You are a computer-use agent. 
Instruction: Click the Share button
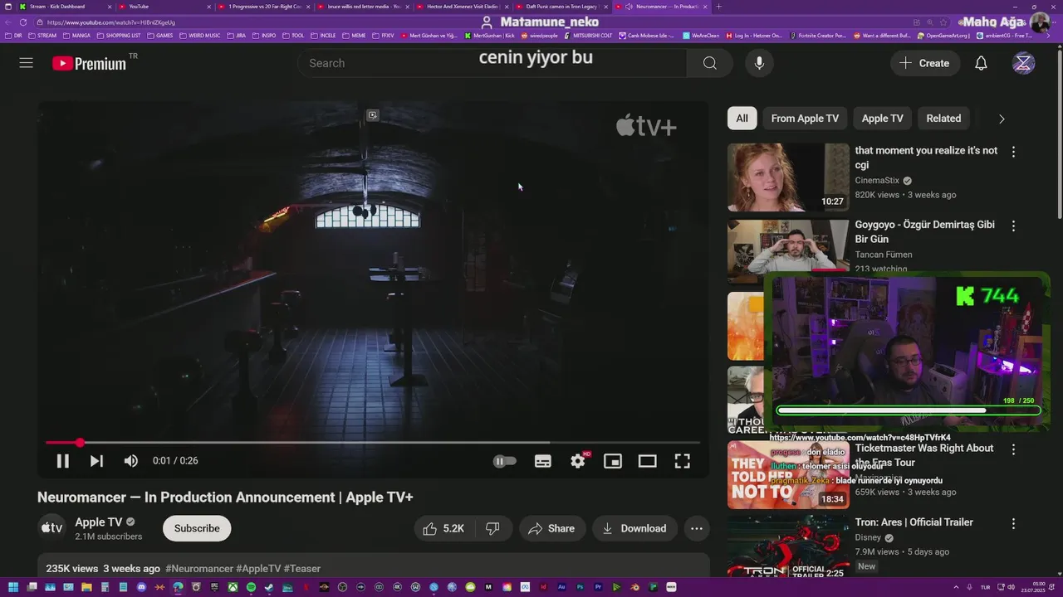tap(552, 528)
